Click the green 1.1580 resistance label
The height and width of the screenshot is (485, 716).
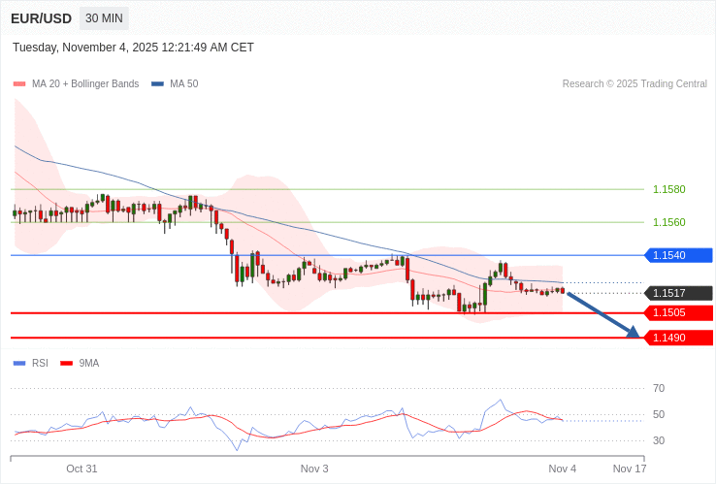pos(668,189)
